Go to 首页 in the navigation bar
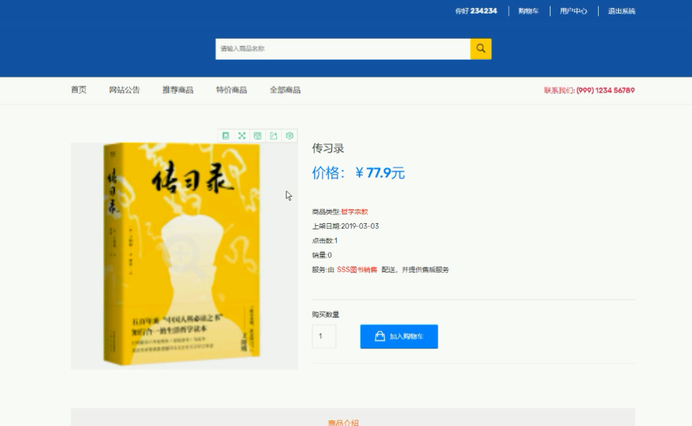The image size is (692, 426). tap(78, 90)
